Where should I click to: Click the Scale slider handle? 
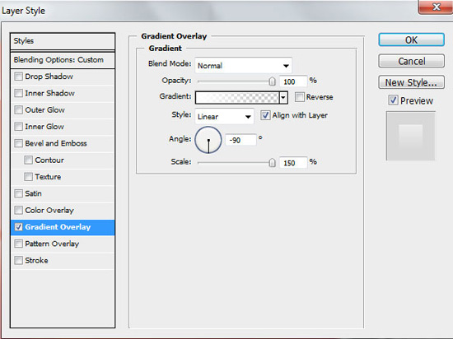click(272, 163)
